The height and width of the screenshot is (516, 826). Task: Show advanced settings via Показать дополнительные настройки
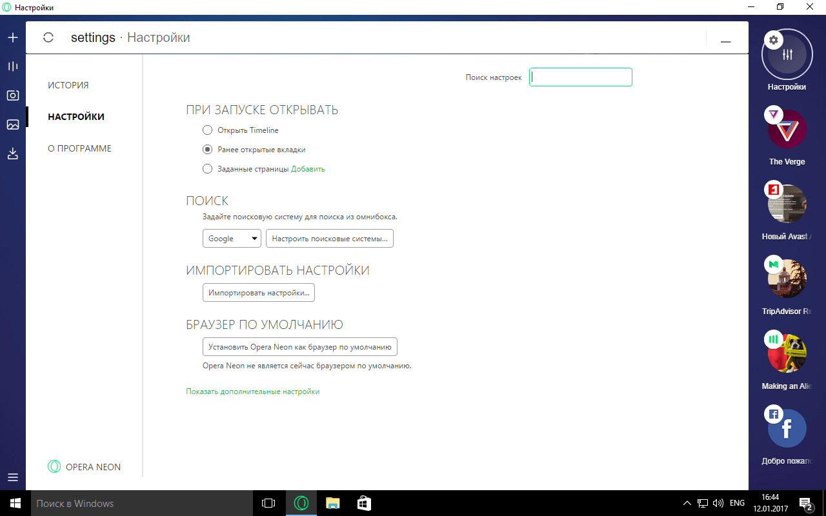(x=253, y=392)
